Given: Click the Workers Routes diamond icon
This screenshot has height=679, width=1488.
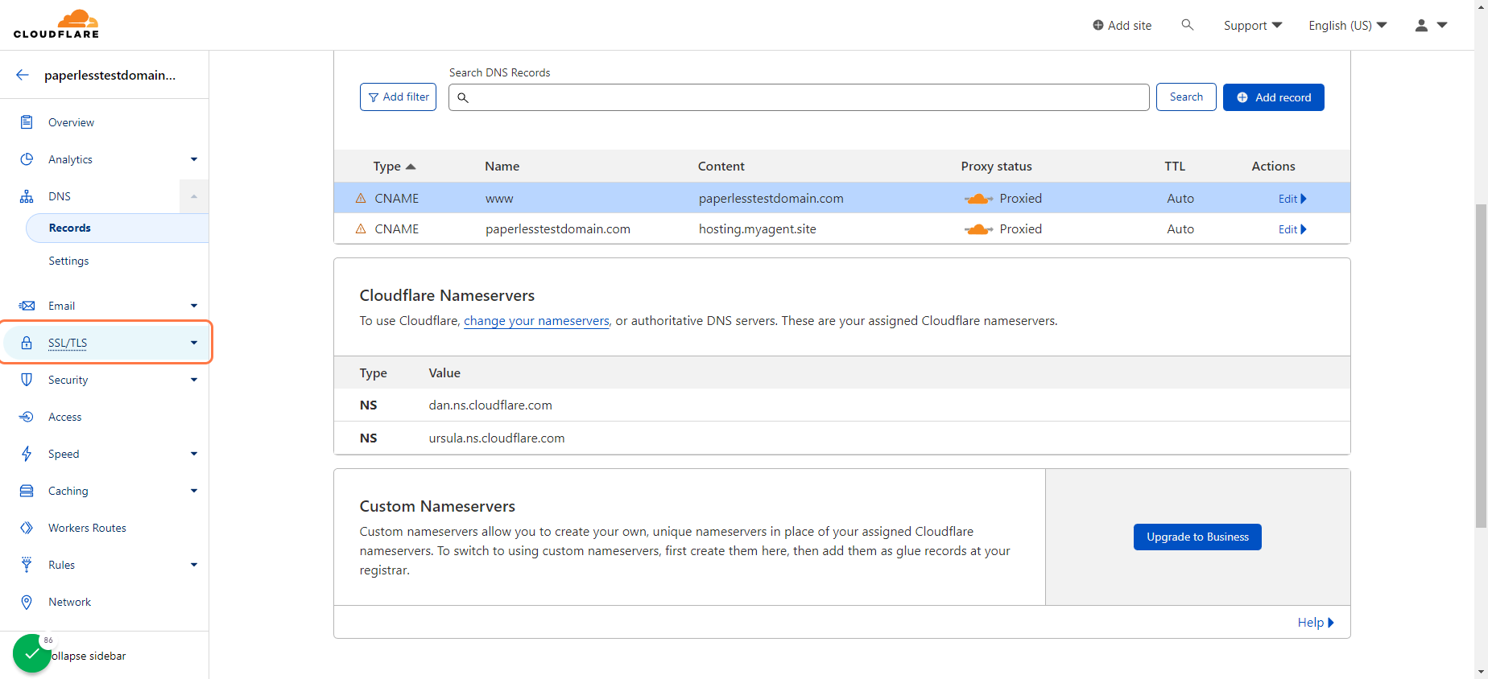Looking at the screenshot, I should (x=27, y=528).
